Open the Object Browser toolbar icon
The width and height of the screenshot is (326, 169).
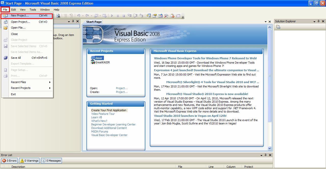[160, 16]
